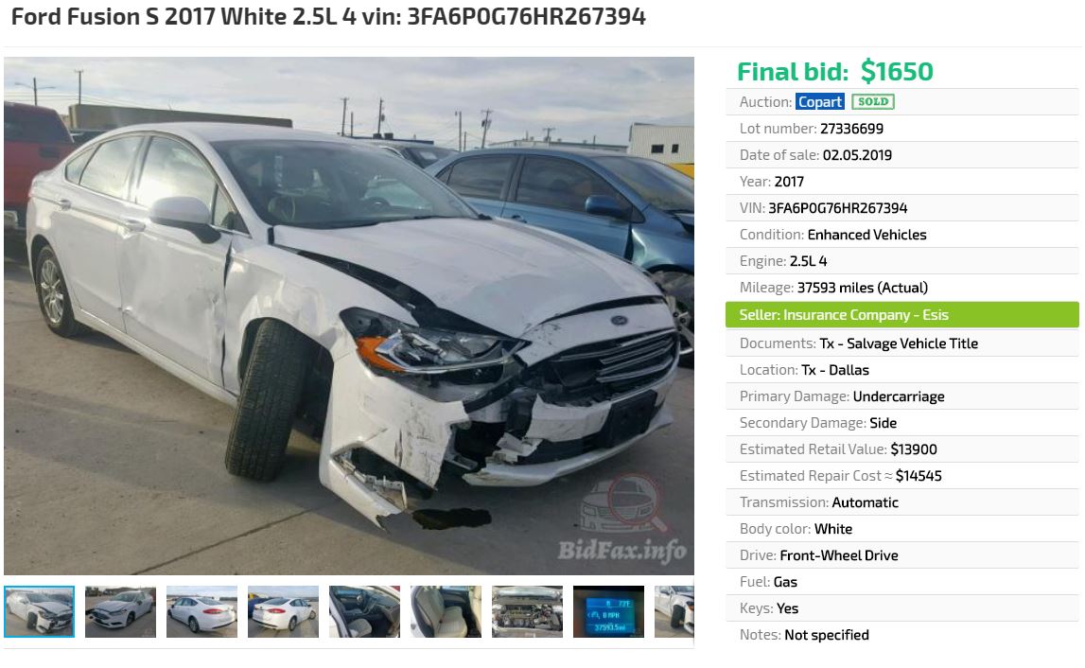1085x668 pixels.
Task: Click the Estimated Retail Value $13900 row
Action: [902, 449]
